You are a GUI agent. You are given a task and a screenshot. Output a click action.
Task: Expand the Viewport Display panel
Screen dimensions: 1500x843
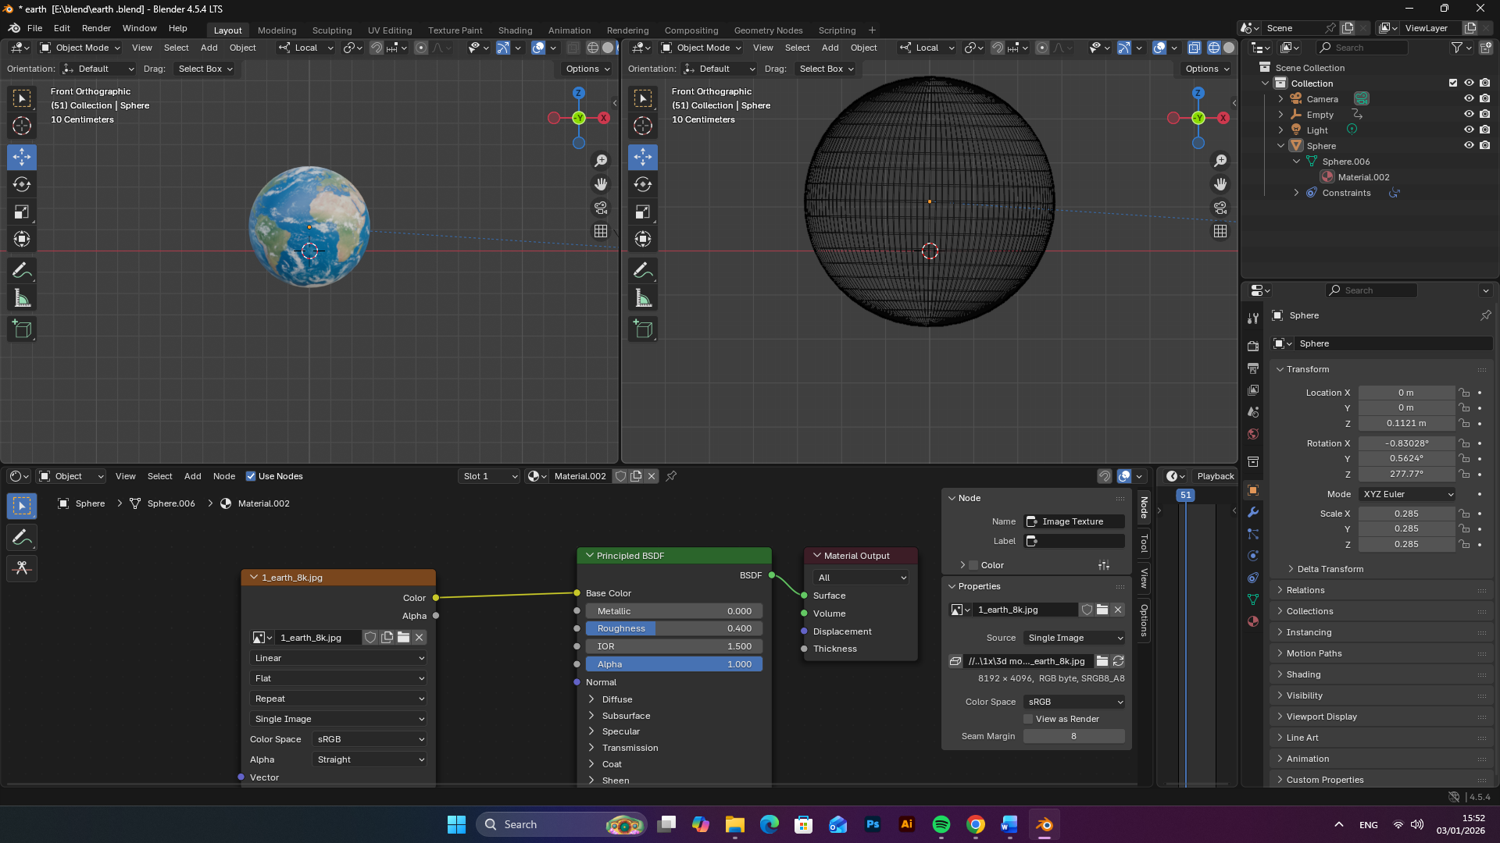[1321, 717]
